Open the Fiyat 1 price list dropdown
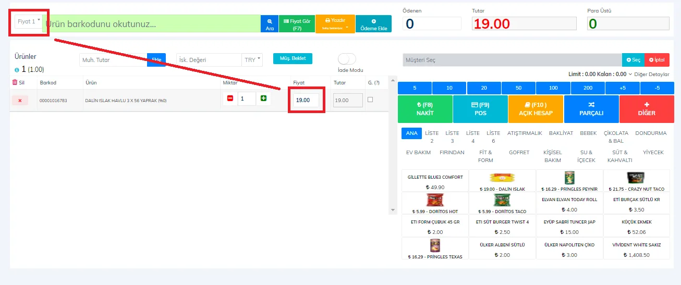 pos(29,21)
